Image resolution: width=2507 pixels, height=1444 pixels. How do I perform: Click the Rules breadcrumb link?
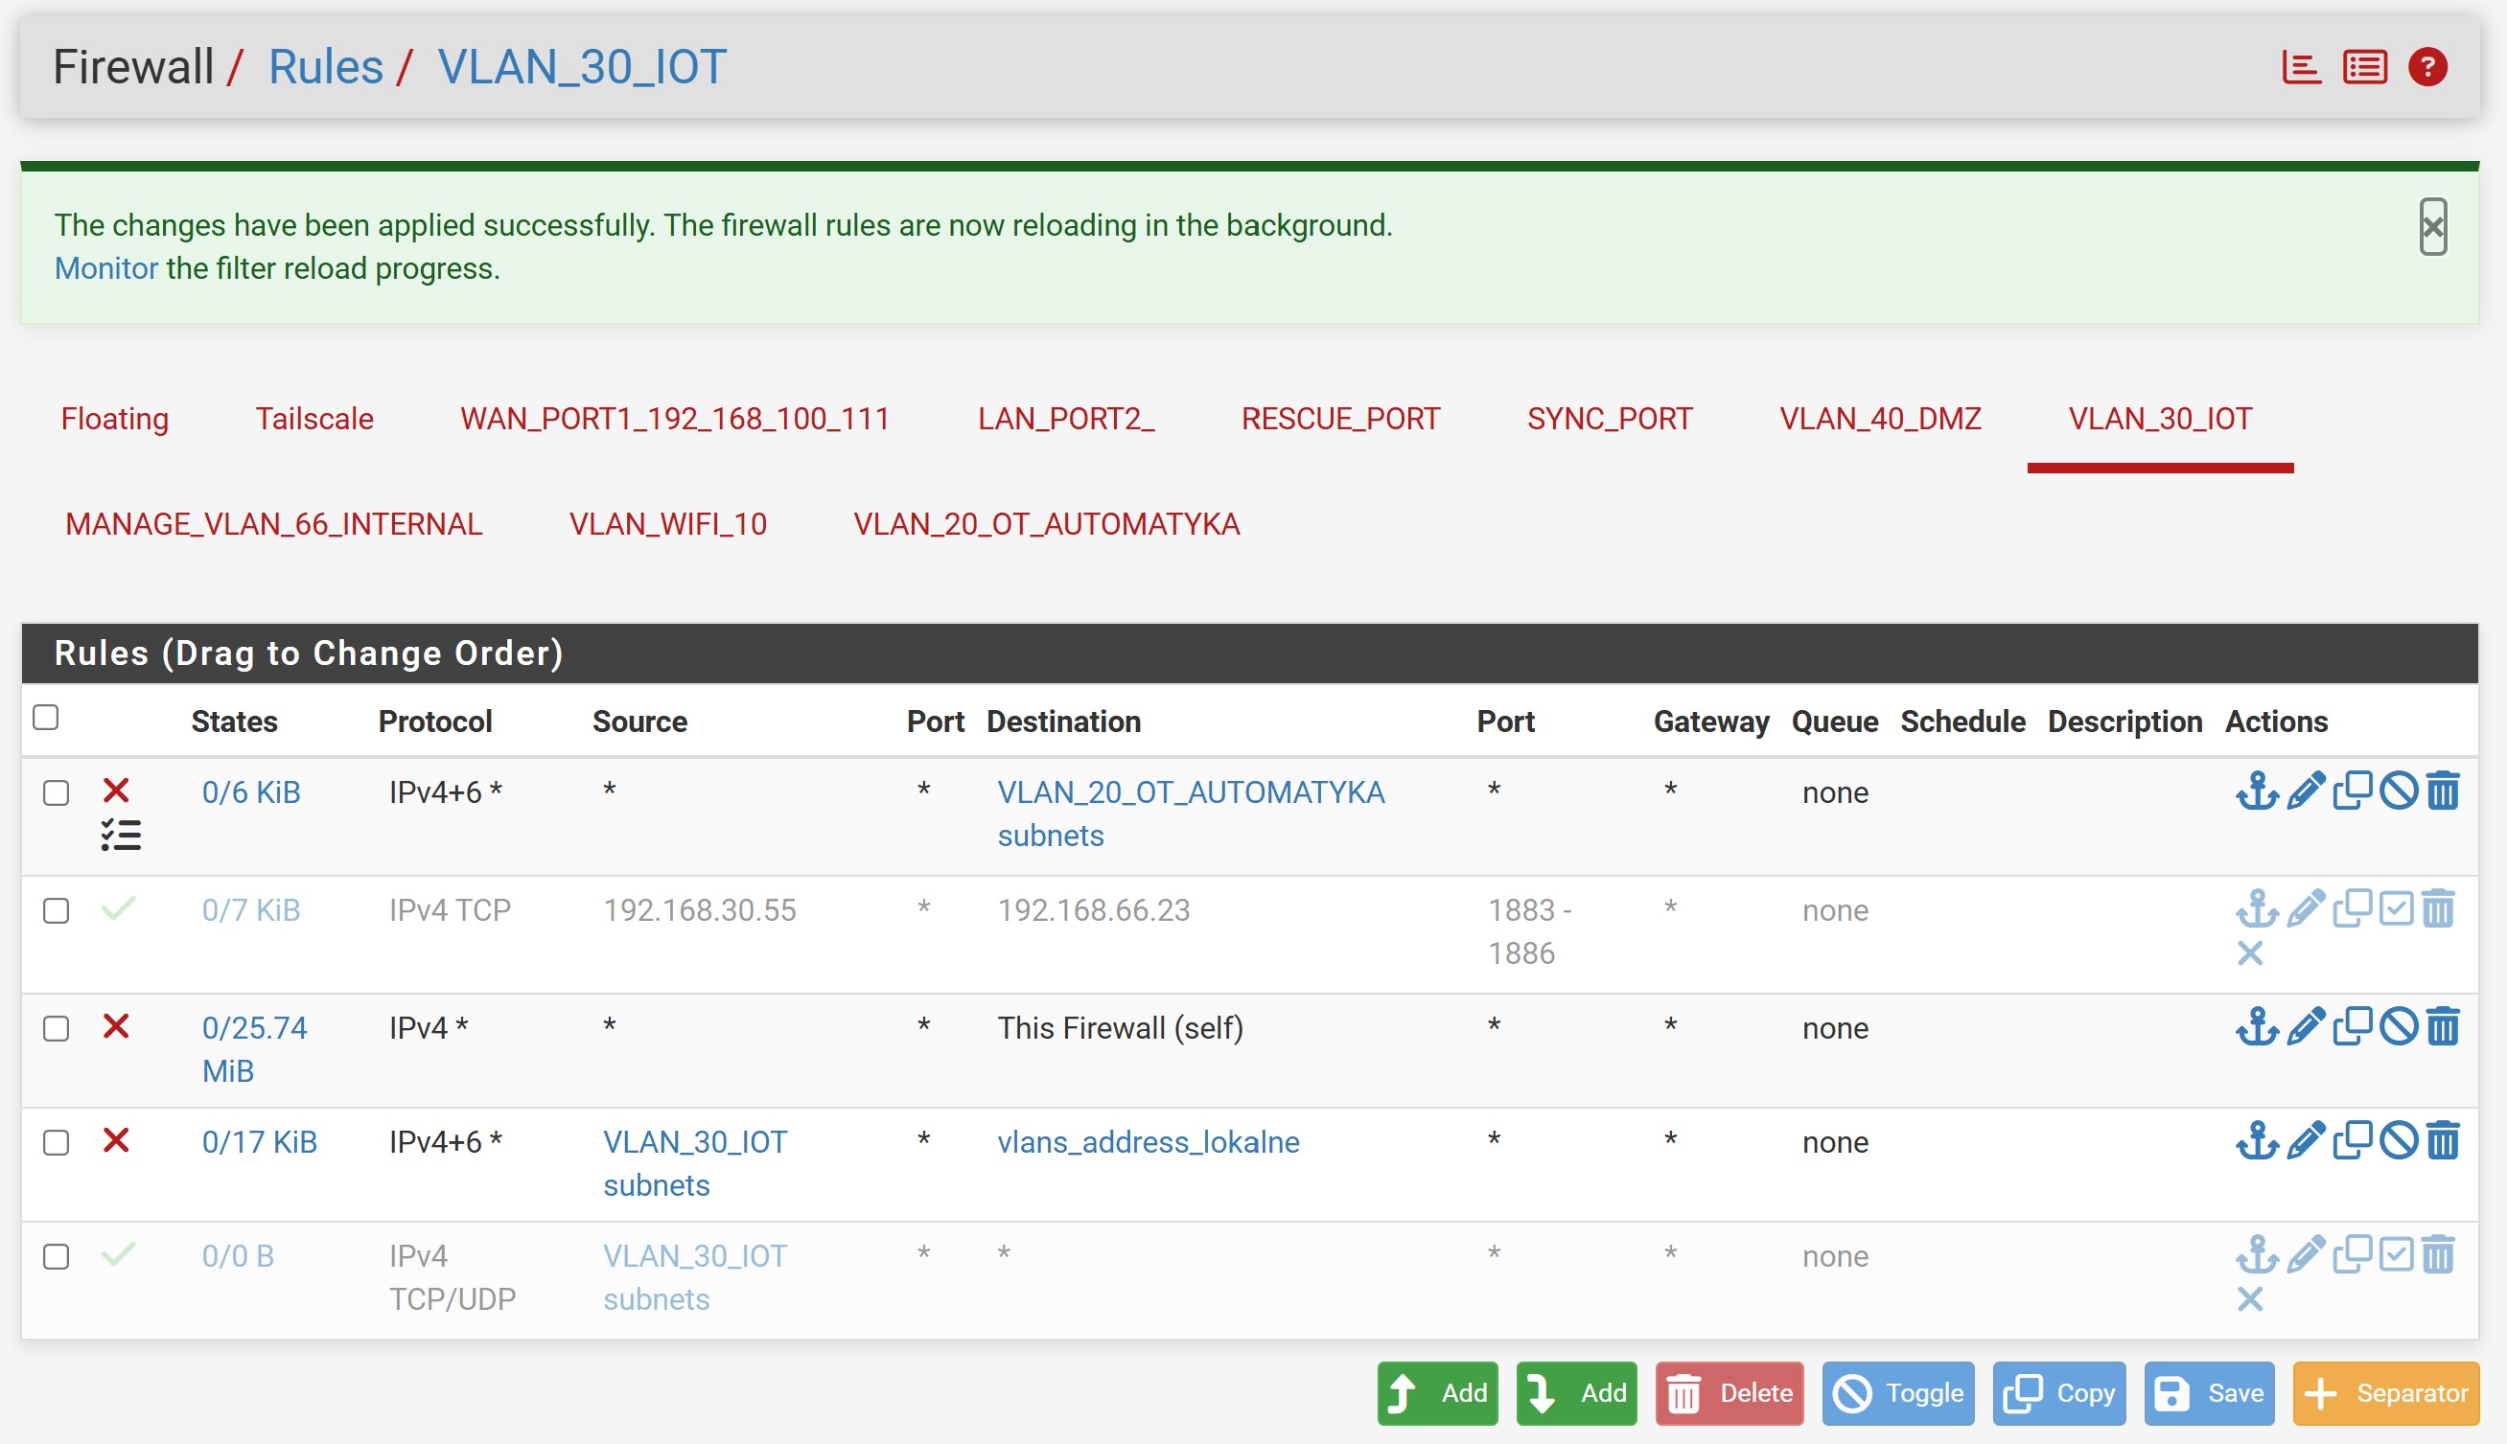pos(325,67)
